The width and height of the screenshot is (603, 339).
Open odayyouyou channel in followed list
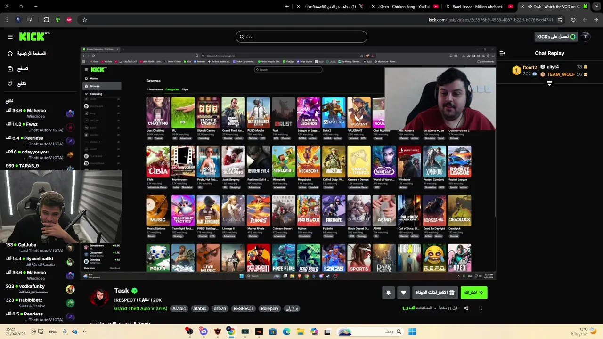[x=40, y=155]
